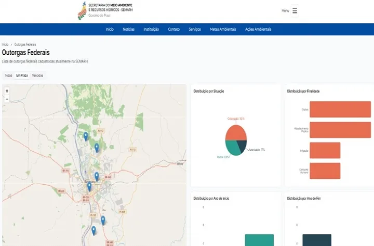Zoom out on the map with minus button
Viewport: 374px width, 246px height.
(7, 99)
